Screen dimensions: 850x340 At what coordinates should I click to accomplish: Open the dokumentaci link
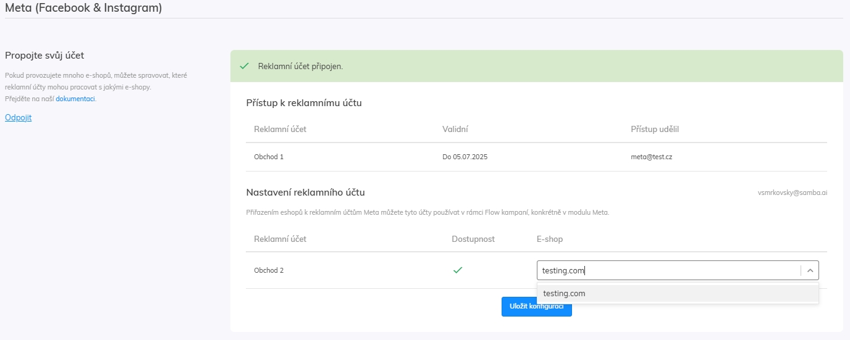(75, 99)
